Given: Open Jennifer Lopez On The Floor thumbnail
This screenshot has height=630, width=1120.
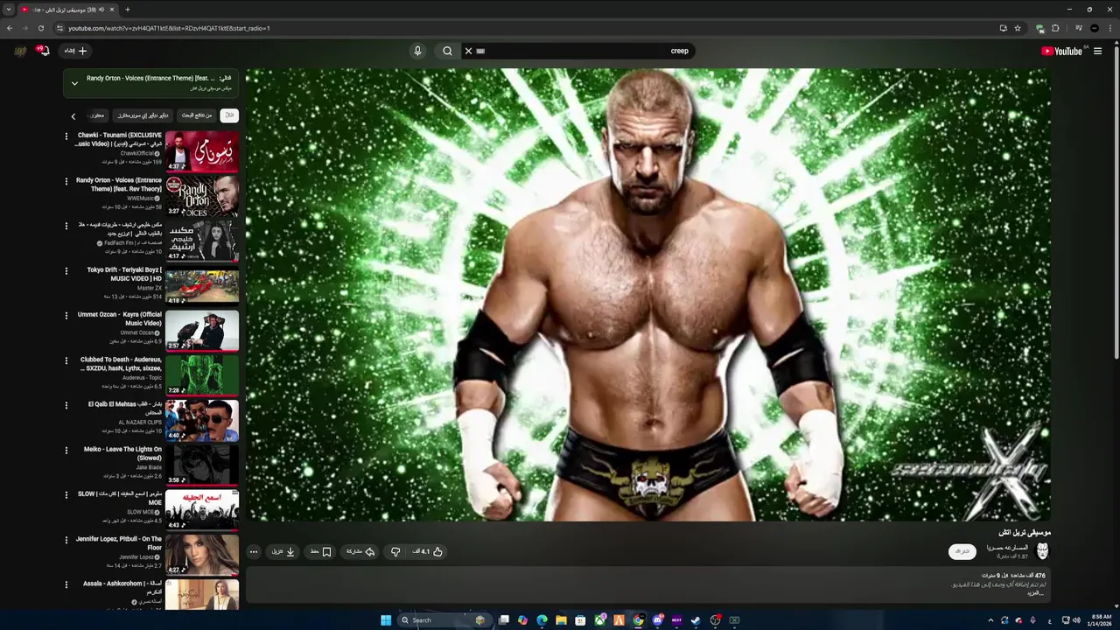Looking at the screenshot, I should point(202,555).
